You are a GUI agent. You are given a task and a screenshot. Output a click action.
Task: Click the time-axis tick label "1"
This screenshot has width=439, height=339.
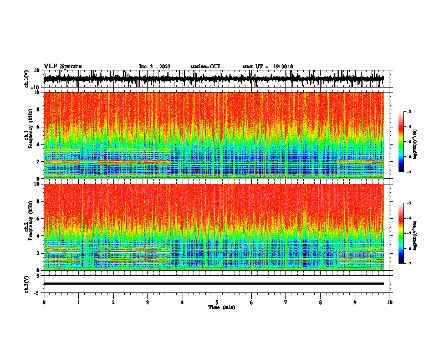78,302
